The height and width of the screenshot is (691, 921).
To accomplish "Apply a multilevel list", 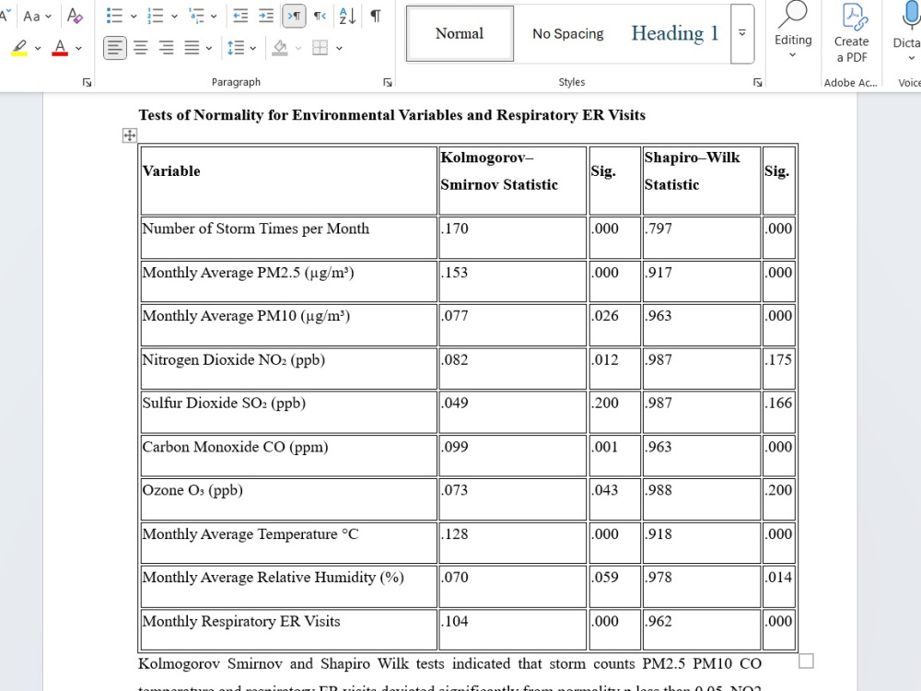I will point(196,16).
